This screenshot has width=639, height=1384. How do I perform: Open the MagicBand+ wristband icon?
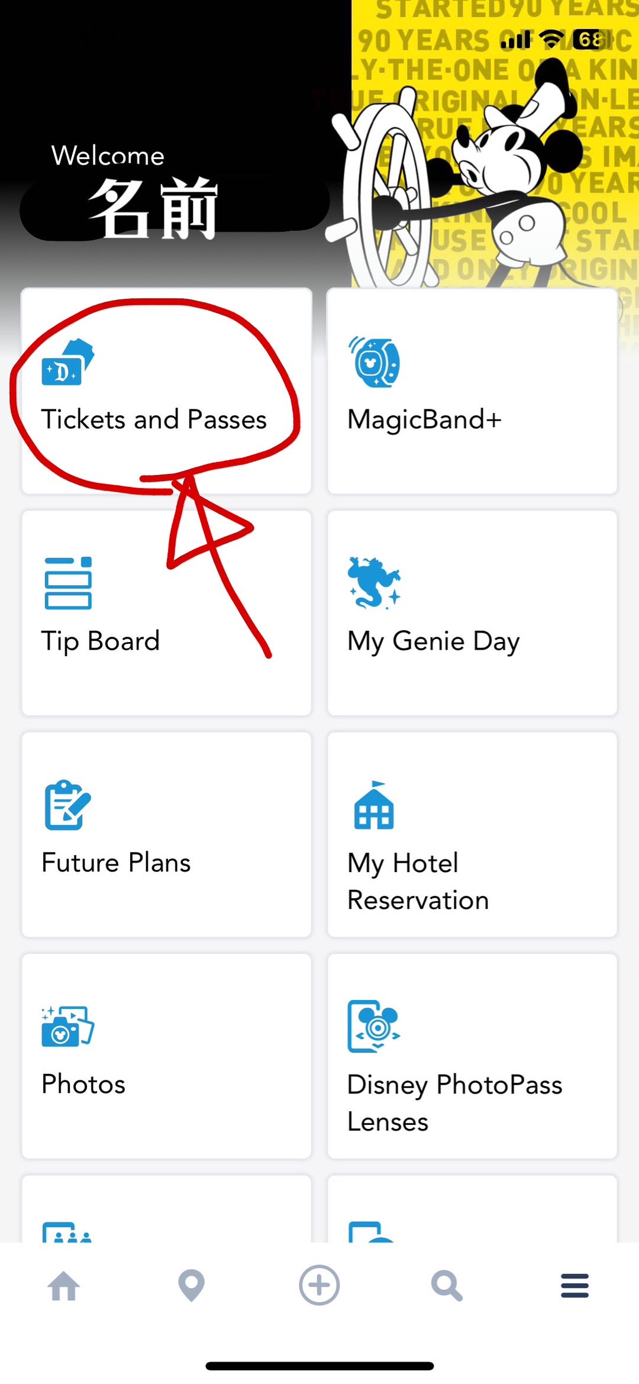[x=374, y=362]
